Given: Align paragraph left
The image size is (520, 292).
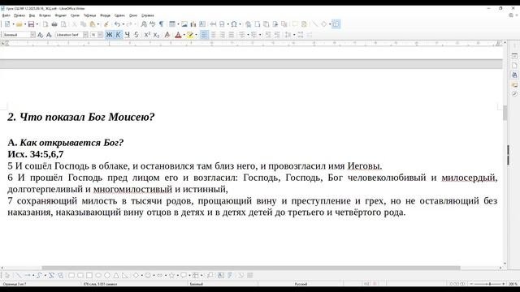Looking at the screenshot, I should pos(204,35).
